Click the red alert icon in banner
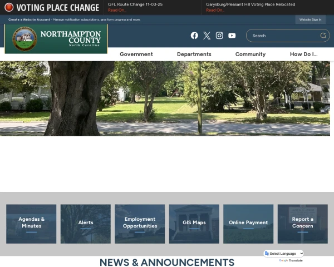Image resolution: width=334 pixels, height=267 pixels. [9, 8]
